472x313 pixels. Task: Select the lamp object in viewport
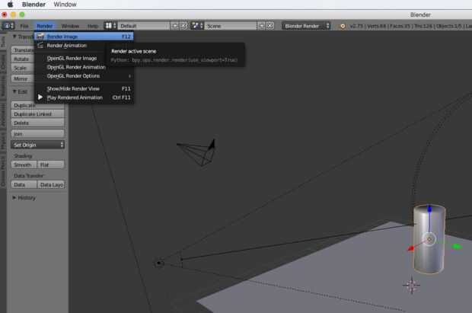tap(158, 263)
